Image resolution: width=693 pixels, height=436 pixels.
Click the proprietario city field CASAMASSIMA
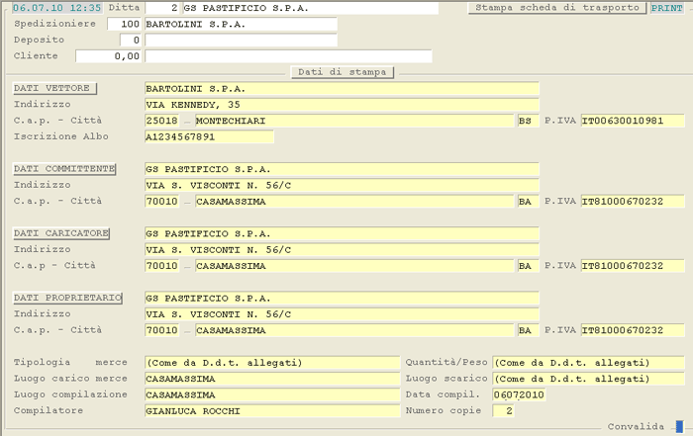(x=354, y=330)
